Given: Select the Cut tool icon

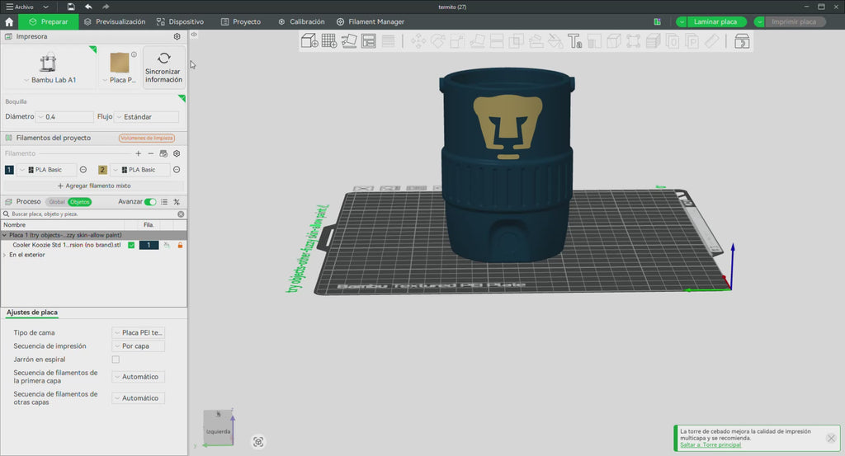Looking at the screenshot, I should [x=496, y=41].
